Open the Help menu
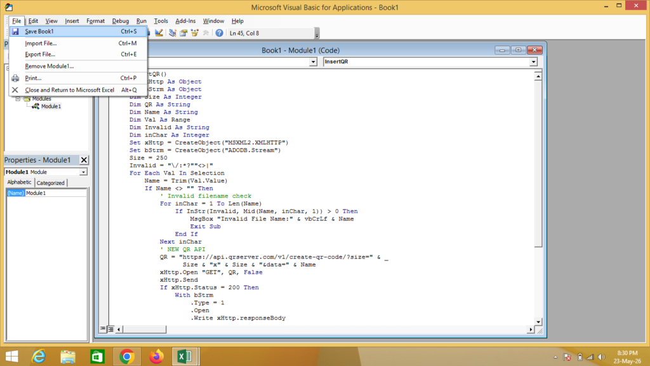 click(237, 21)
